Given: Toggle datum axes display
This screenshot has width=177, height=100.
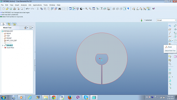Looking at the screenshot, I should click(137, 9).
